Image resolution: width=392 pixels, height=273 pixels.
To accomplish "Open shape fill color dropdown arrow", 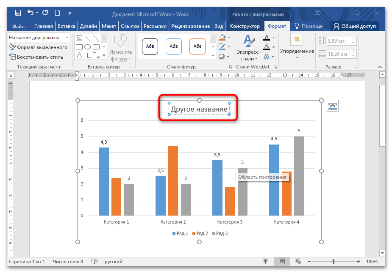I will [229, 37].
